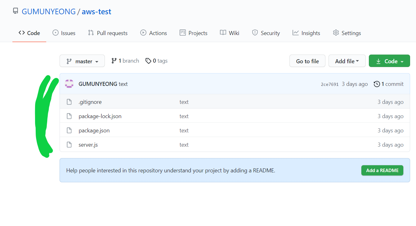Click the Settings tab gear icon
The width and height of the screenshot is (416, 226).
pos(336,33)
